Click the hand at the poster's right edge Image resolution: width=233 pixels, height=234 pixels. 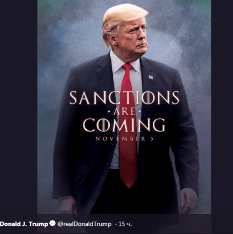click(x=189, y=200)
